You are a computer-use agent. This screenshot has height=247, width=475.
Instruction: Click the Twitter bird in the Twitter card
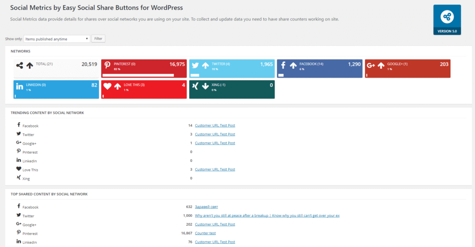coord(195,65)
